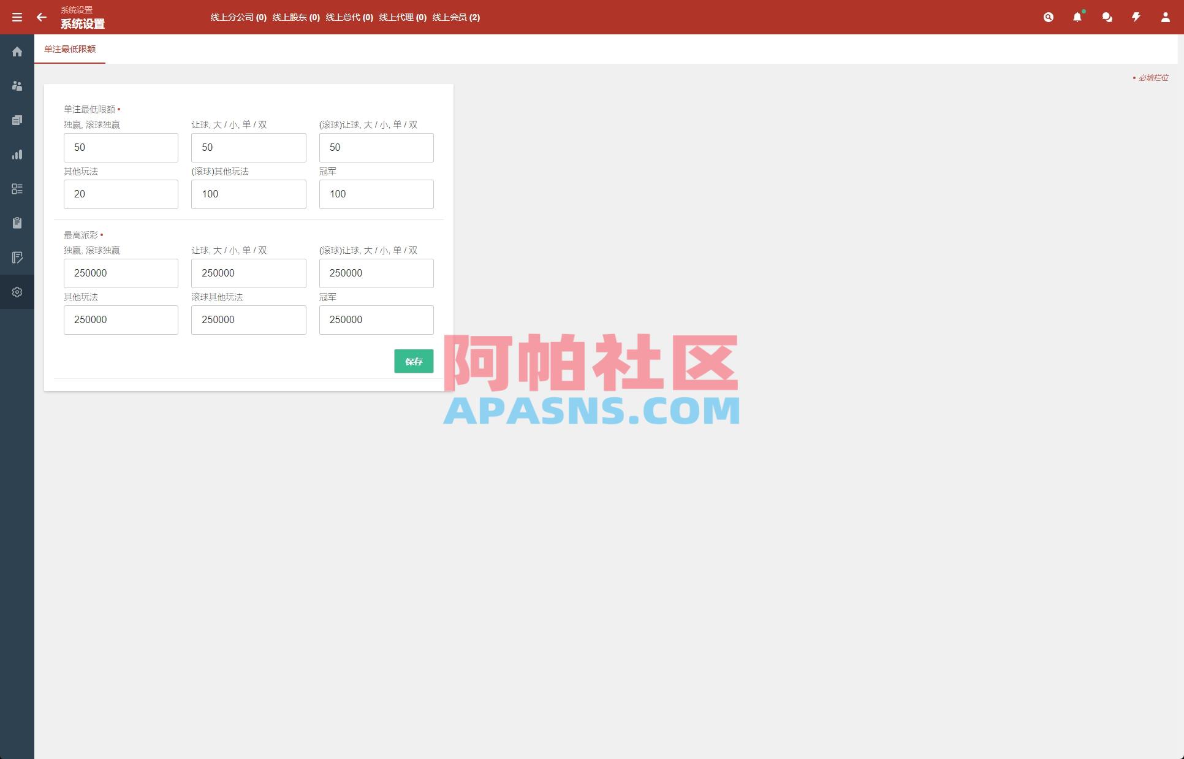Image resolution: width=1184 pixels, height=759 pixels.
Task: Open the members icon in the sidebar
Action: click(17, 86)
